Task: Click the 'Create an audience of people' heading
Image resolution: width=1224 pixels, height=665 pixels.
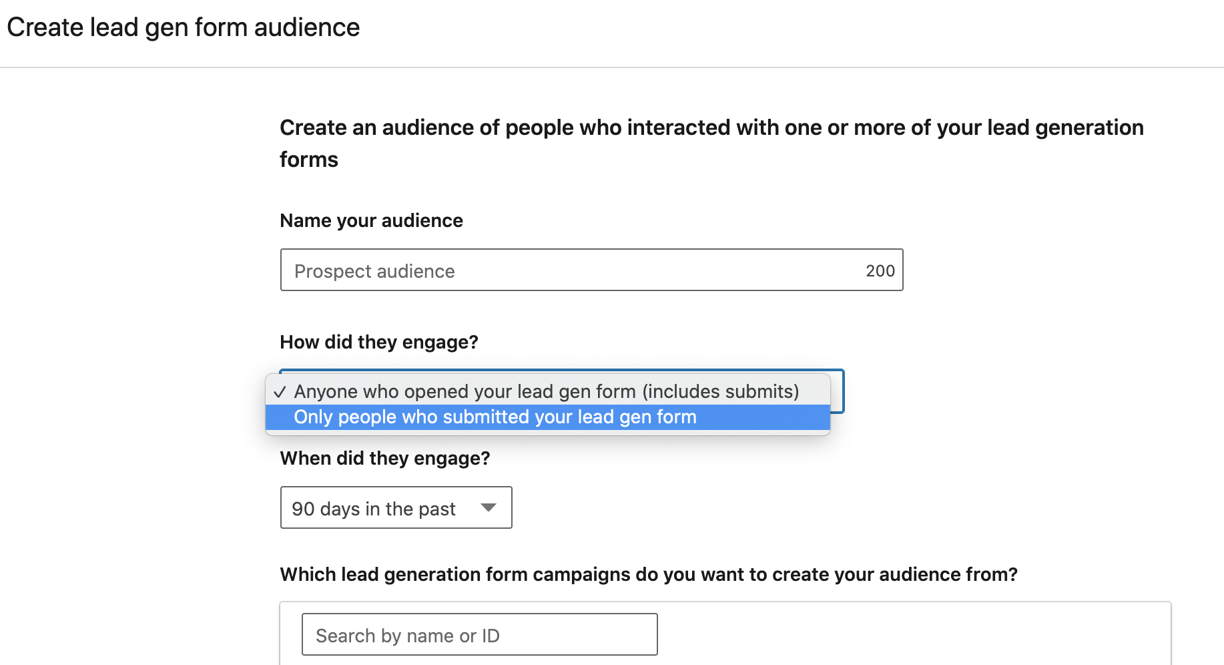Action: click(711, 143)
